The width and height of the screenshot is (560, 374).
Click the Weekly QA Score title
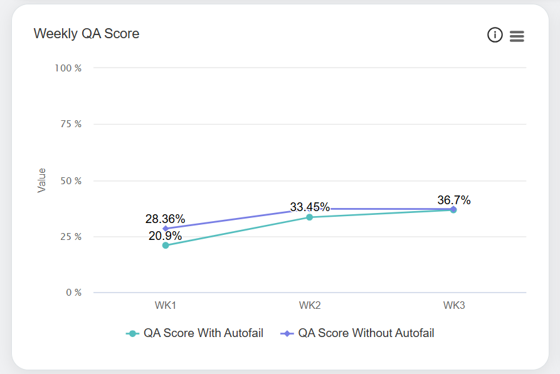[87, 34]
